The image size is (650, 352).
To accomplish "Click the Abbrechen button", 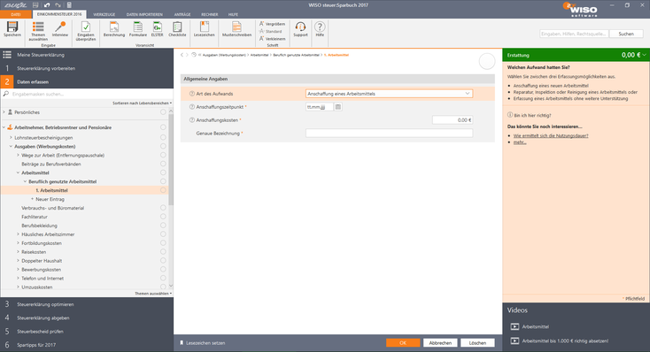I will coord(440,343).
